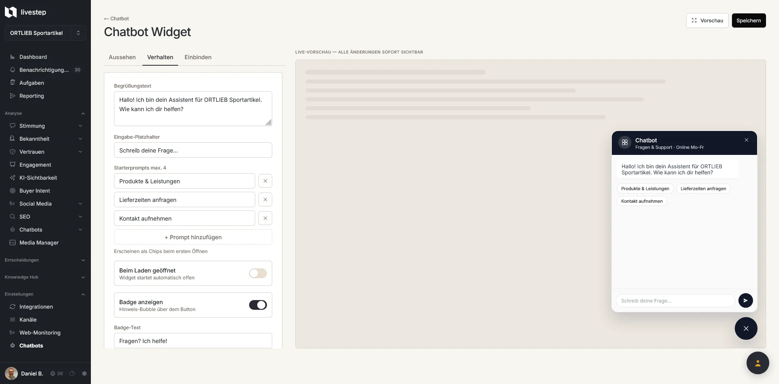The image size is (779, 384).
Task: Click the help icon in the user bar
Action: 72,373
